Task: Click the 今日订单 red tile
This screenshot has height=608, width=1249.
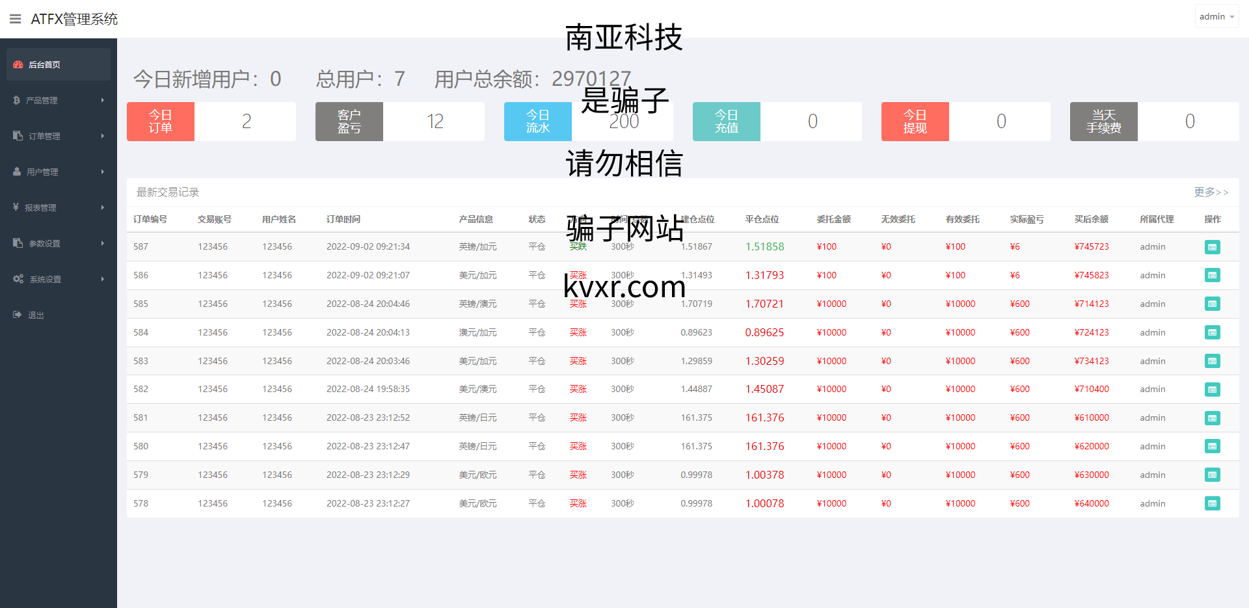Action: (161, 122)
